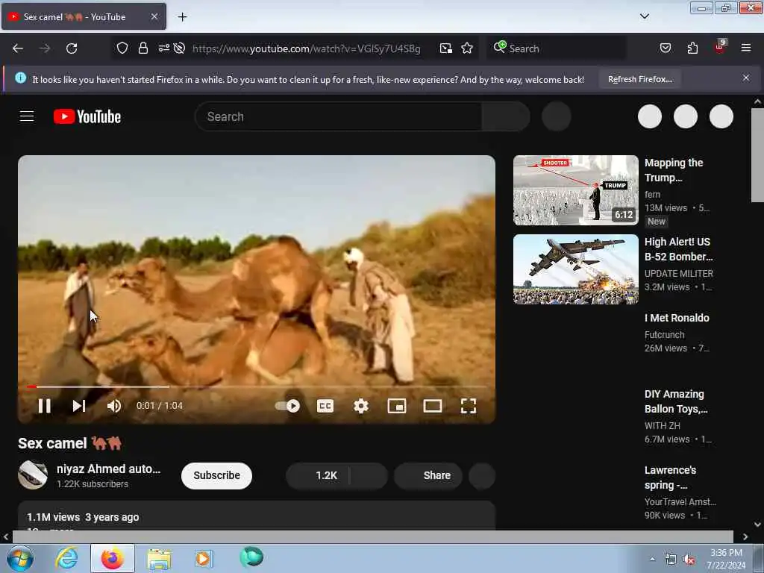
Task: Close the YouTube tab
Action: (154, 16)
